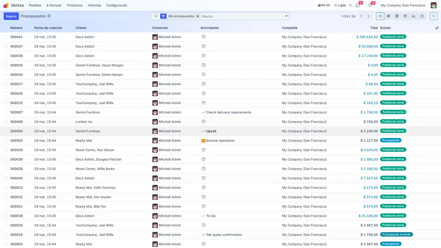Image resolution: width=441 pixels, height=248 pixels.
Task: Open the search filters dropdown arrow
Action: click(286, 16)
